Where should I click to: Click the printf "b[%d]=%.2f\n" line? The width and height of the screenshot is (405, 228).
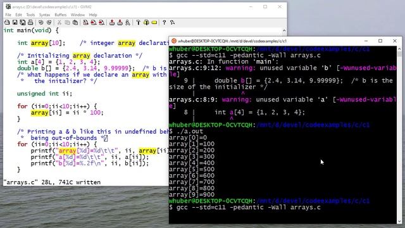pyautogui.click(x=90, y=163)
